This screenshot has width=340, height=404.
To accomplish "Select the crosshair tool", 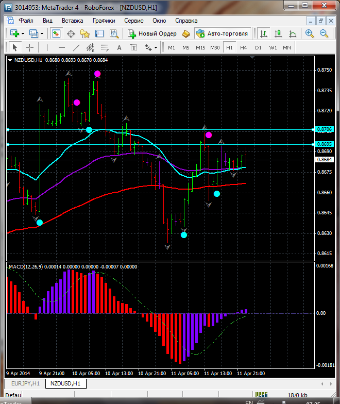I will pyautogui.click(x=30, y=47).
